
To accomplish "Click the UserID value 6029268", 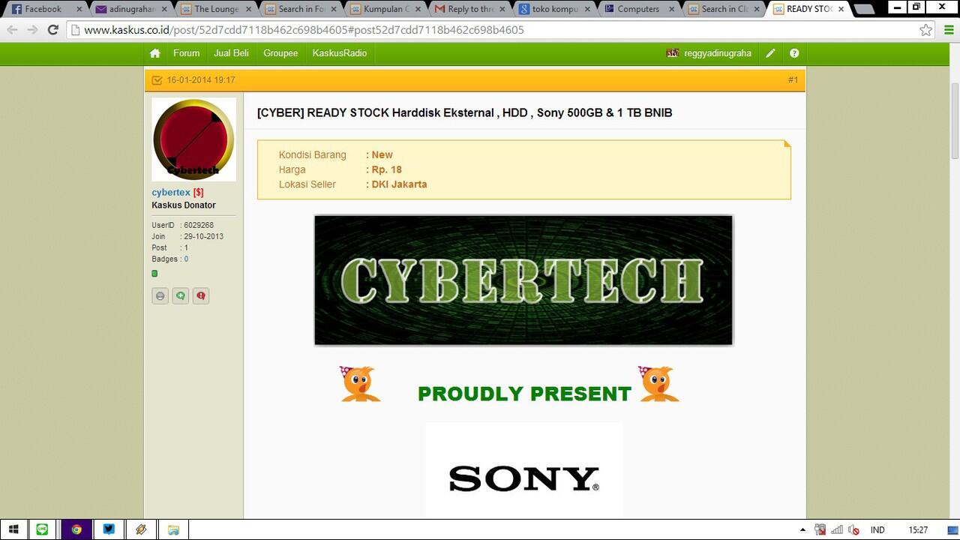I will pos(199,225).
